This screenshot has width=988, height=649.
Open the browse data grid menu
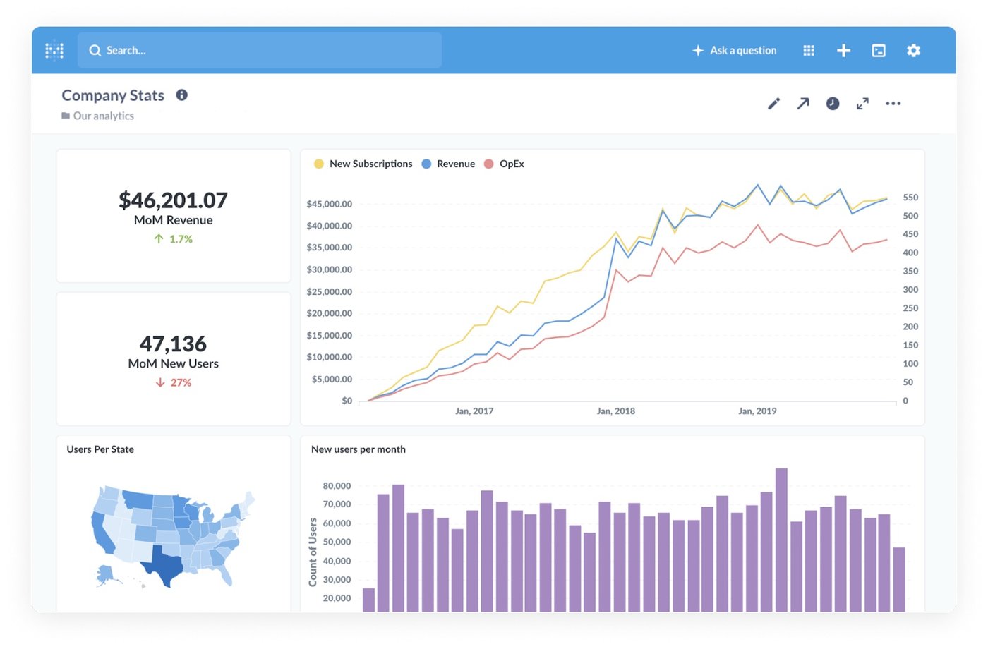click(x=808, y=50)
